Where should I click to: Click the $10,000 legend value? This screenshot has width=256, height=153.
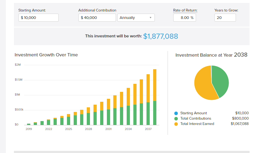242,113
